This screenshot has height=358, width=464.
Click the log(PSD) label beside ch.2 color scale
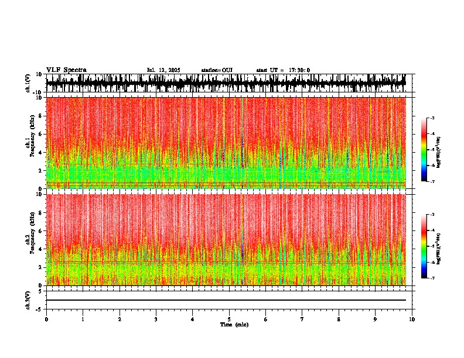[x=438, y=249]
